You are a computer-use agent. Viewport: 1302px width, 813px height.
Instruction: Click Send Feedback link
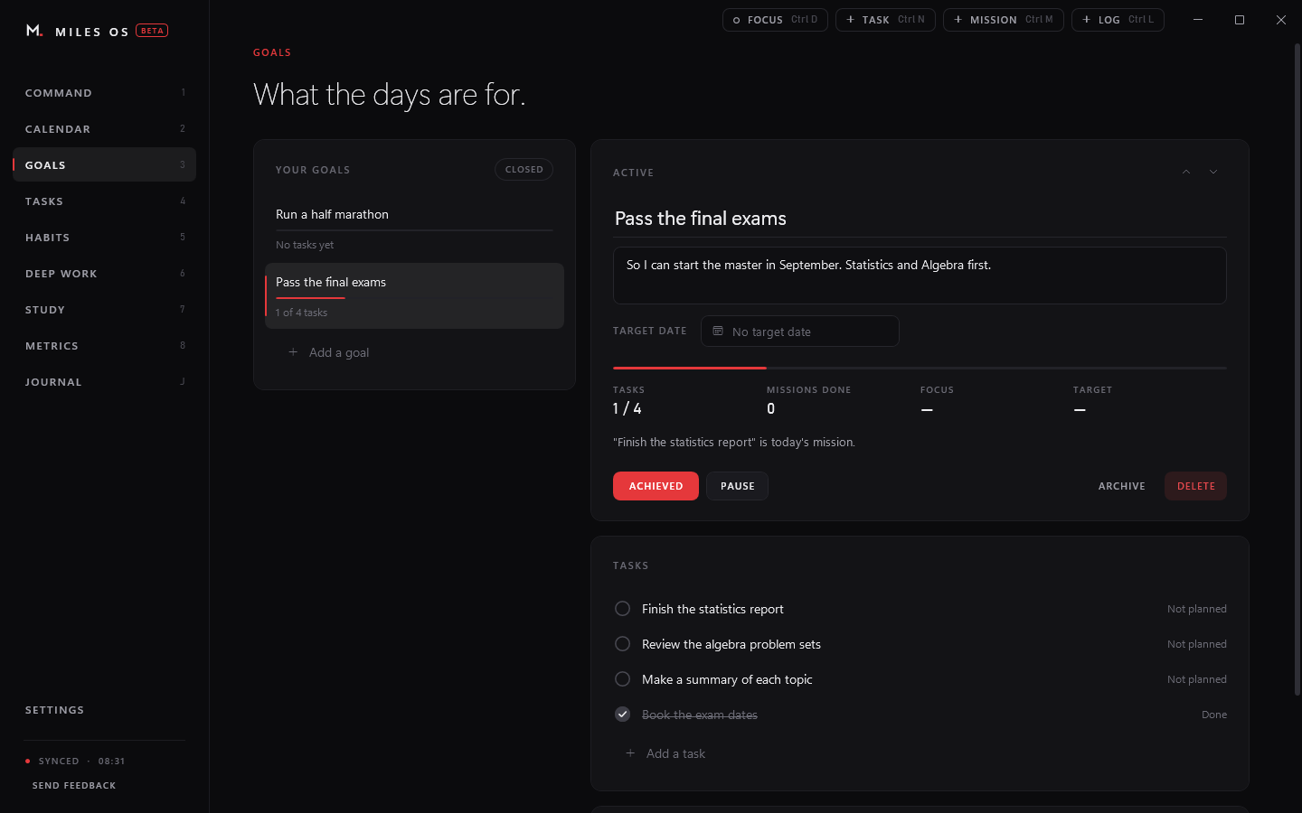tap(74, 786)
